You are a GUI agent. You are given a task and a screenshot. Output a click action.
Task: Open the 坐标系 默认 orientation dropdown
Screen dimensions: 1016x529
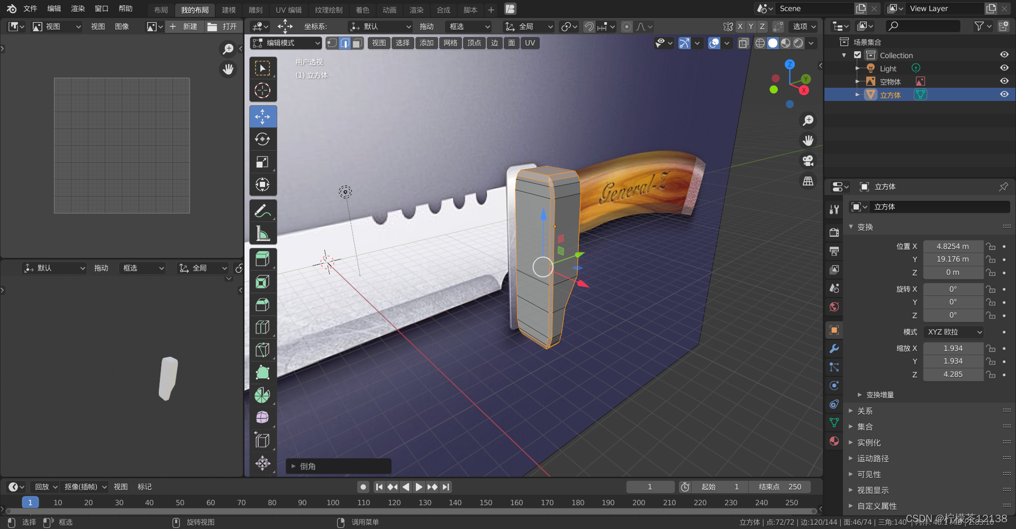pos(380,26)
